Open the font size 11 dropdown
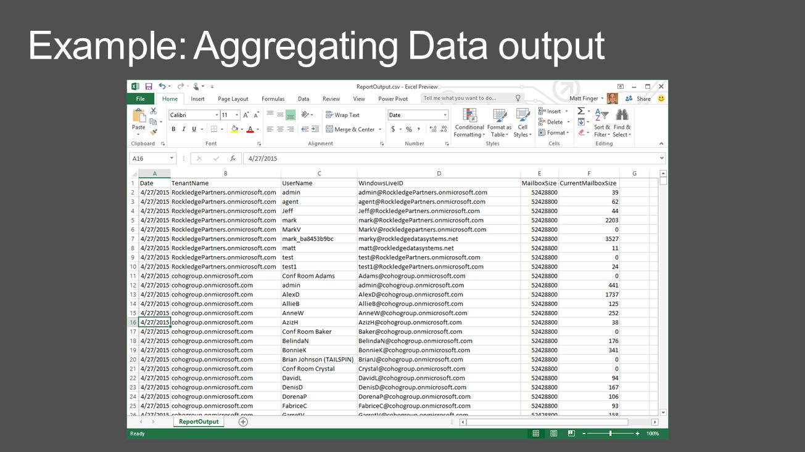The height and width of the screenshot is (452, 805). (237, 115)
